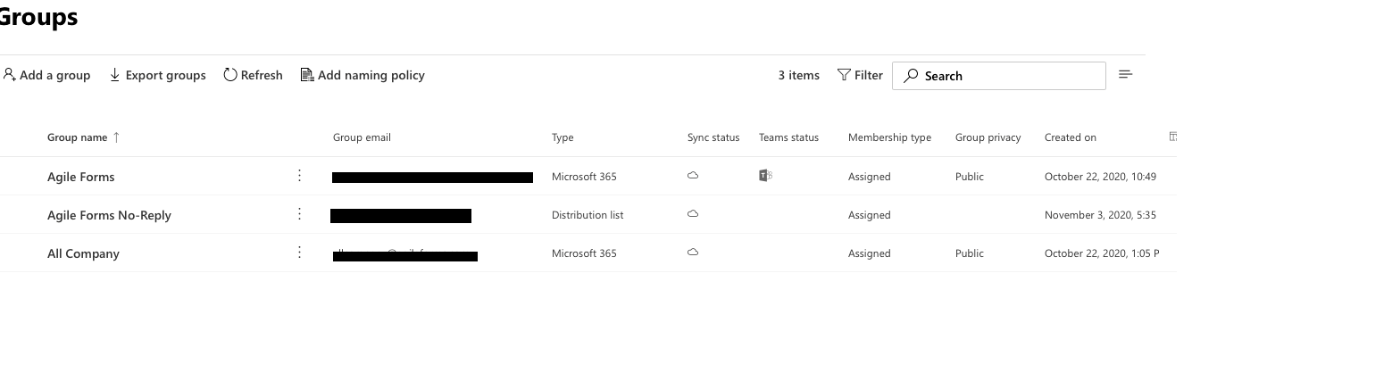1392x373 pixels.
Task: Open more actions for Agile Forms
Action: click(x=299, y=176)
